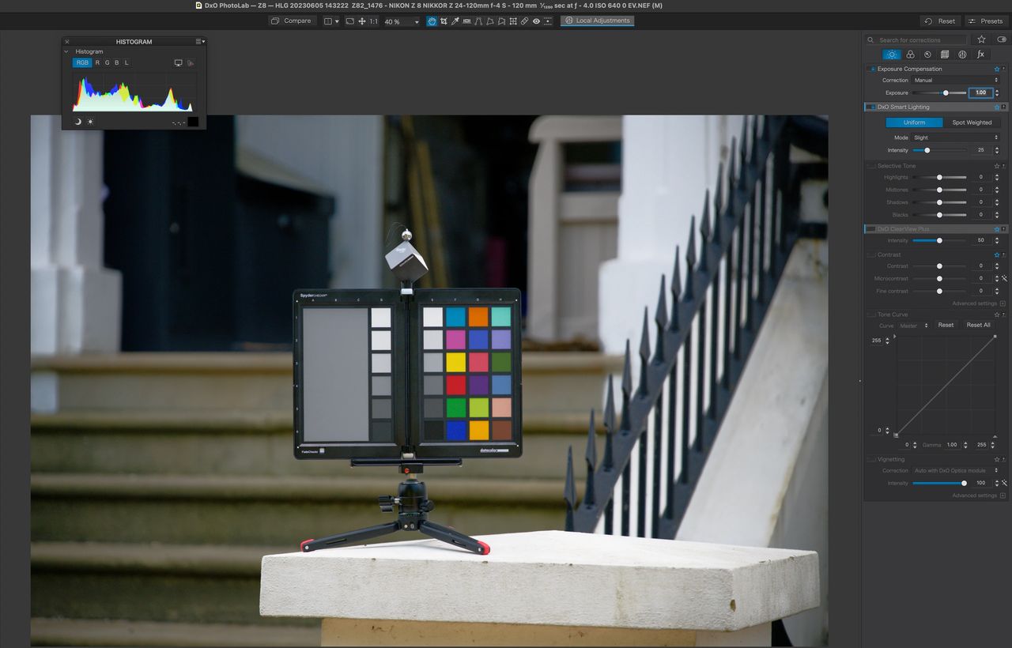Open the fx effects tab icon

point(980,55)
